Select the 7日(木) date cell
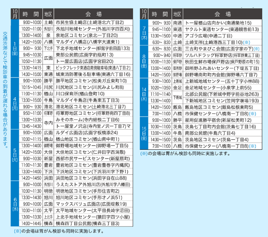Screen dimensions: 268x237 [x=144, y=32]
